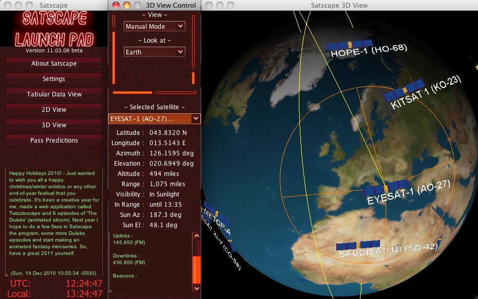Click the Visibility value In Sunlight
478x299 pixels.
coord(164,194)
